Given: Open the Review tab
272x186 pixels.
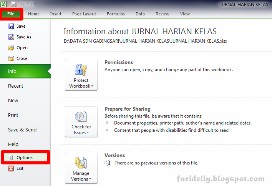Looking at the screenshot, I should [x=163, y=14].
